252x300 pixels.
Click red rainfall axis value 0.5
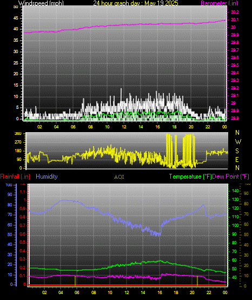click(23, 243)
